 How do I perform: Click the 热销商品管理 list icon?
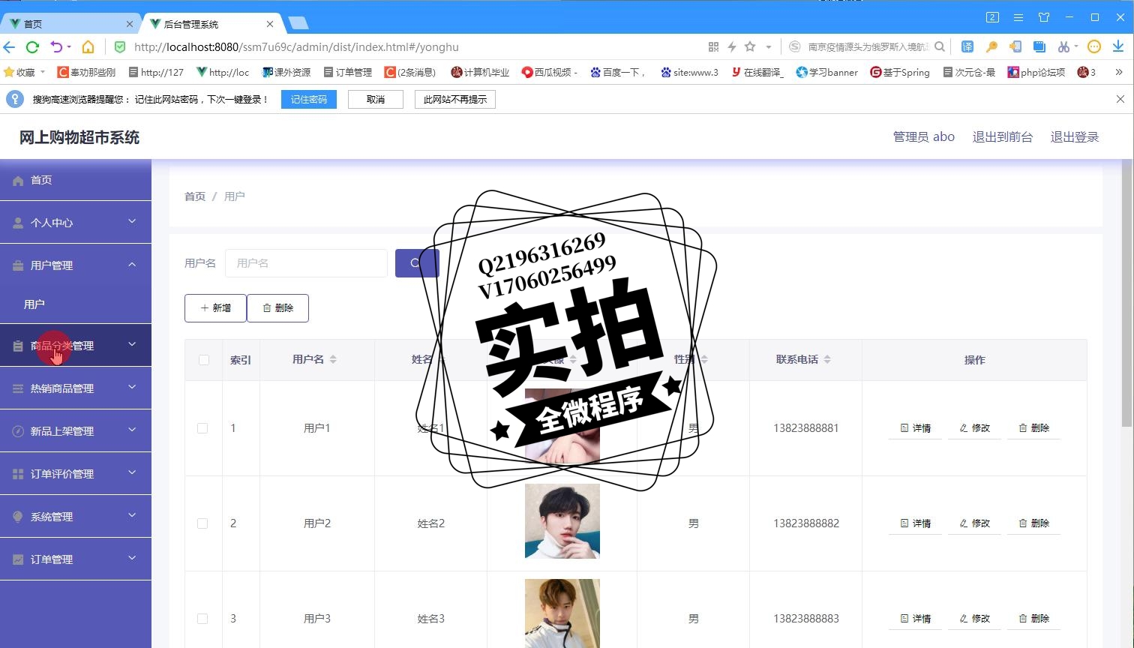18,389
